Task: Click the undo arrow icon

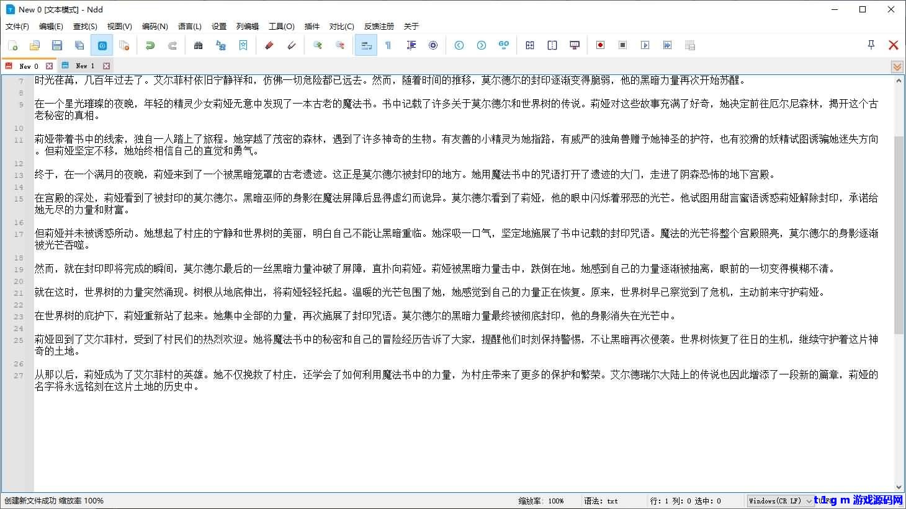Action: click(150, 45)
